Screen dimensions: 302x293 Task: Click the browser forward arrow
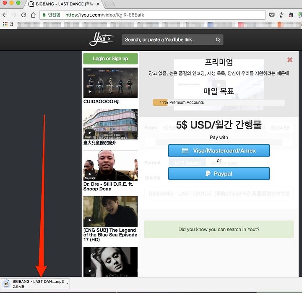click(14, 15)
